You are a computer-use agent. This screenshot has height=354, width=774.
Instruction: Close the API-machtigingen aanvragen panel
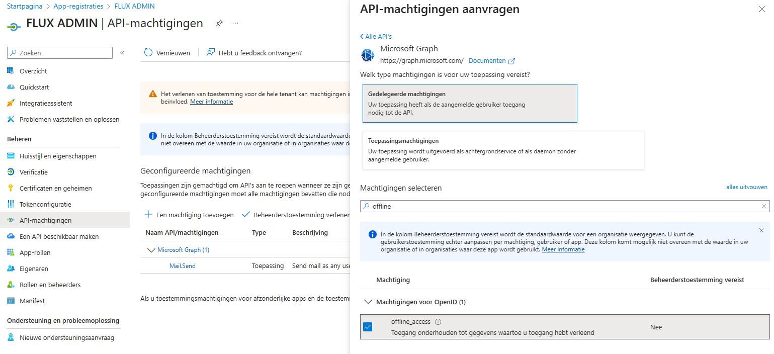pos(762,10)
